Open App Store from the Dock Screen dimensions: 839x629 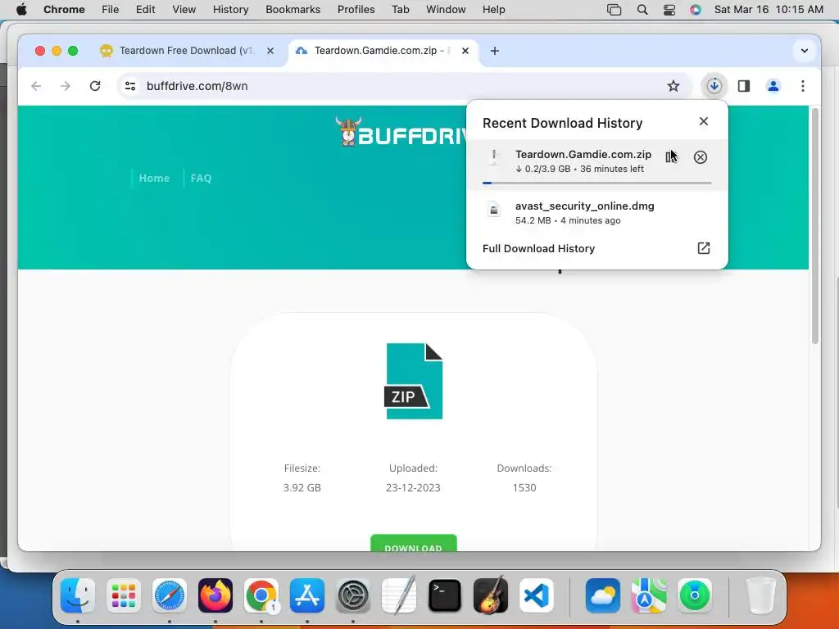tap(307, 595)
